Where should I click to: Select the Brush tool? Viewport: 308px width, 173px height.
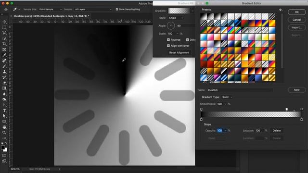click(4, 66)
